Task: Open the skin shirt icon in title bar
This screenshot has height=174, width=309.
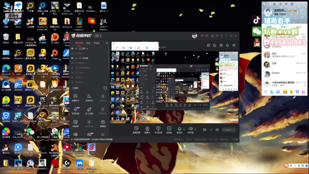Action: [217, 36]
